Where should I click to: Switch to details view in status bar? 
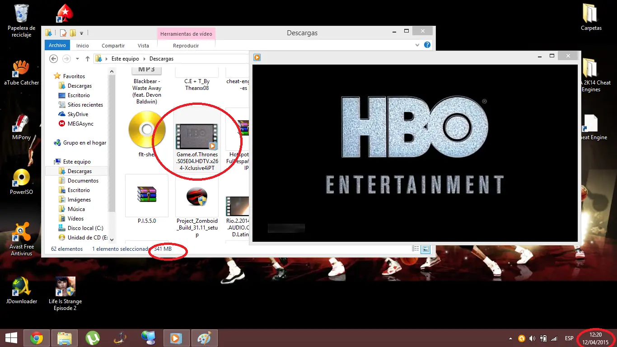tap(416, 249)
